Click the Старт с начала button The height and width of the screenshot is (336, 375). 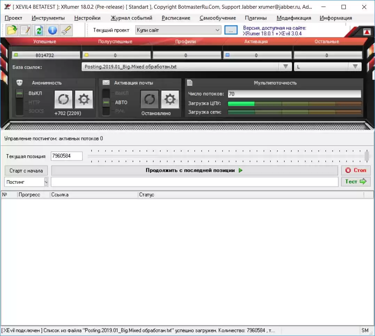coord(26,171)
